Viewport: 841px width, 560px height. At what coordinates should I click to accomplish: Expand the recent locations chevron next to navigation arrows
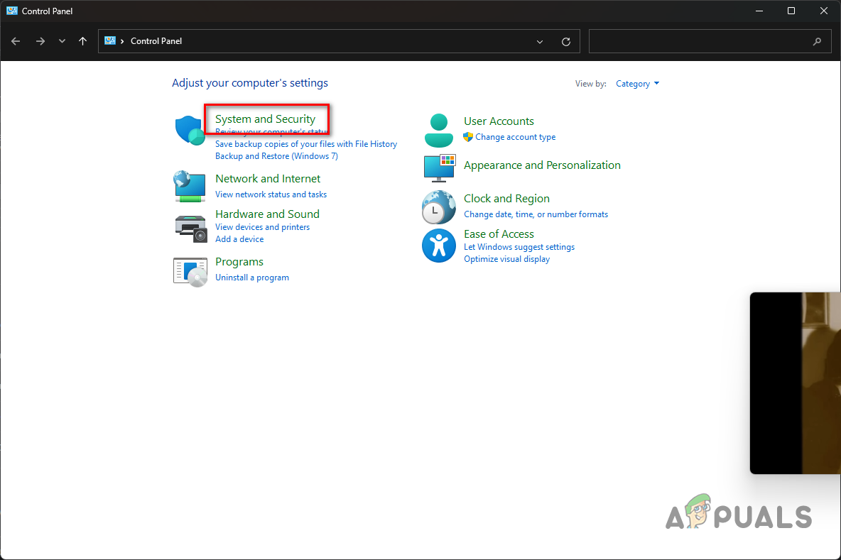(62, 41)
